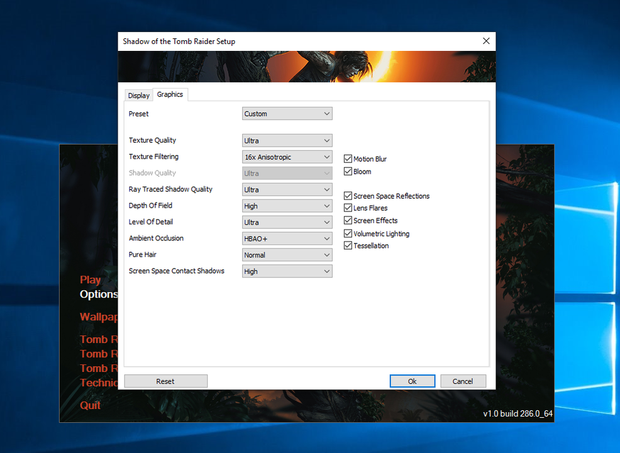Image resolution: width=620 pixels, height=453 pixels.
Task: Open the Ray Traced Shadow Quality dropdown
Action: pyautogui.click(x=287, y=189)
